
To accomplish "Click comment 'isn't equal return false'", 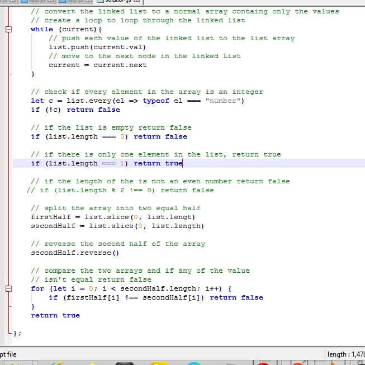I will [x=91, y=279].
